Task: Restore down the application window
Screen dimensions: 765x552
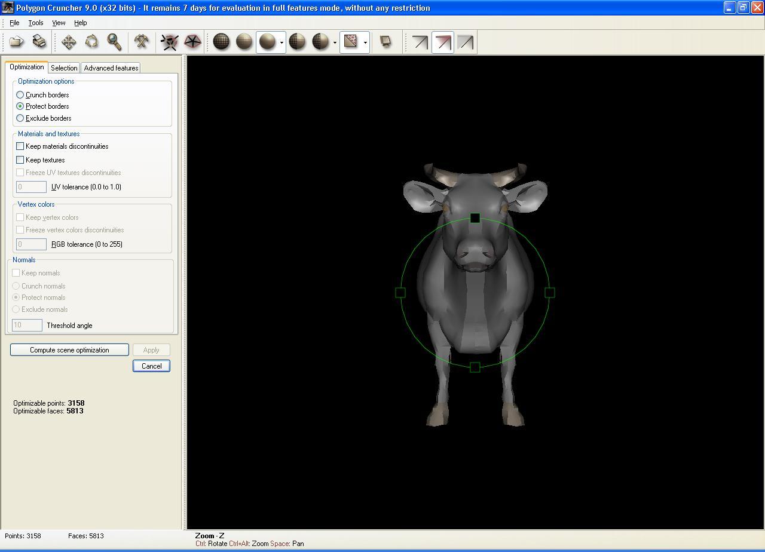Action: pos(743,8)
